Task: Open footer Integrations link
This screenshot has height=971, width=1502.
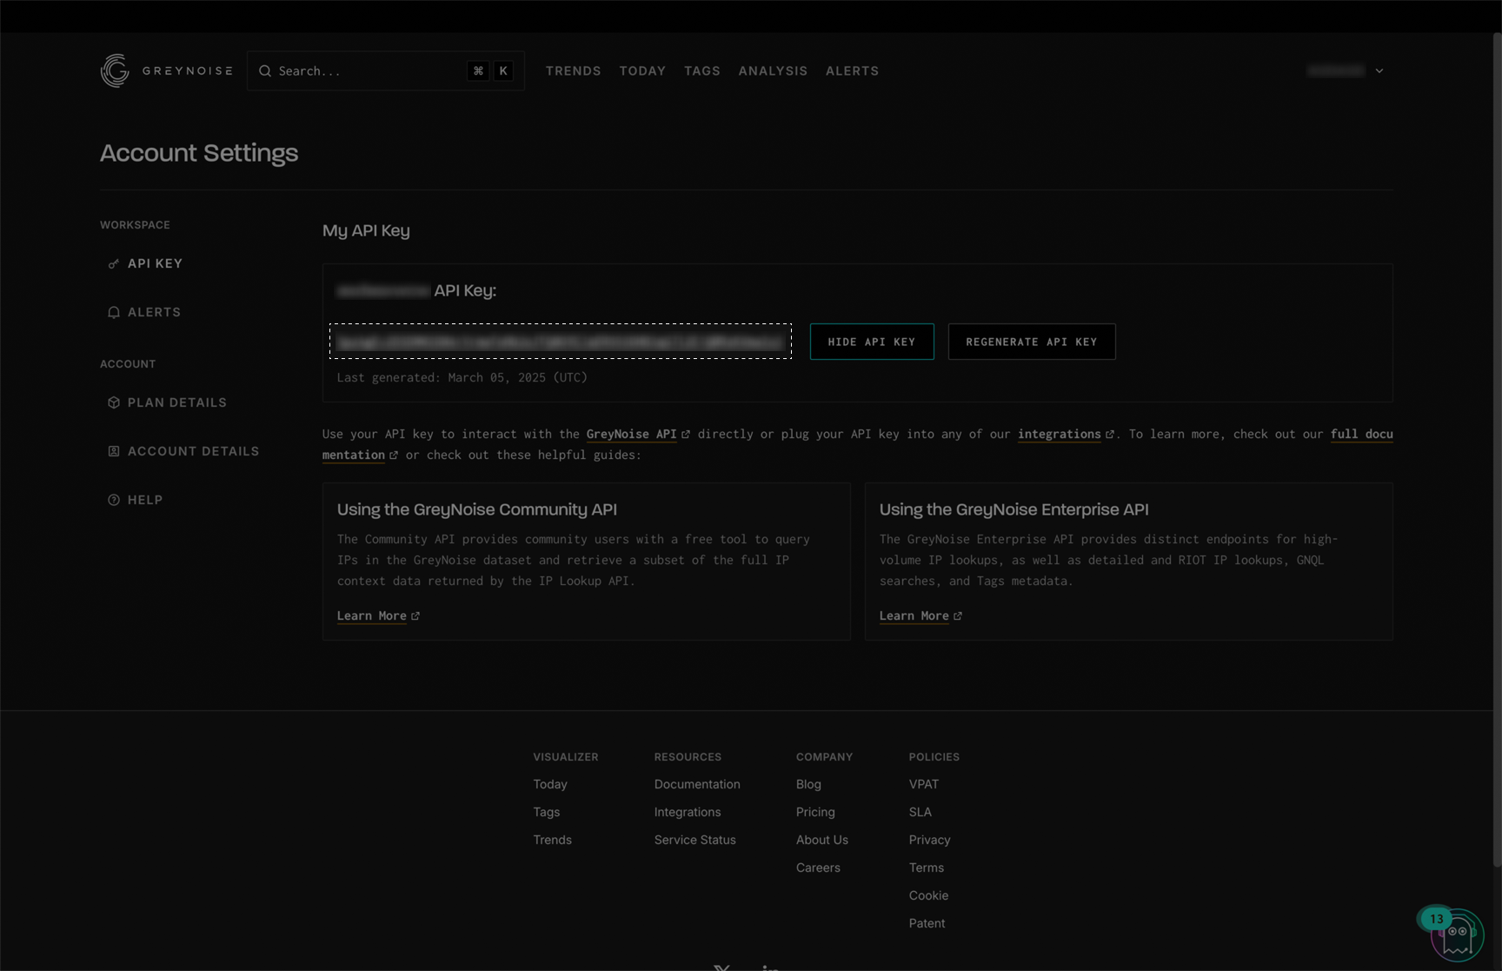Action: [x=688, y=812]
